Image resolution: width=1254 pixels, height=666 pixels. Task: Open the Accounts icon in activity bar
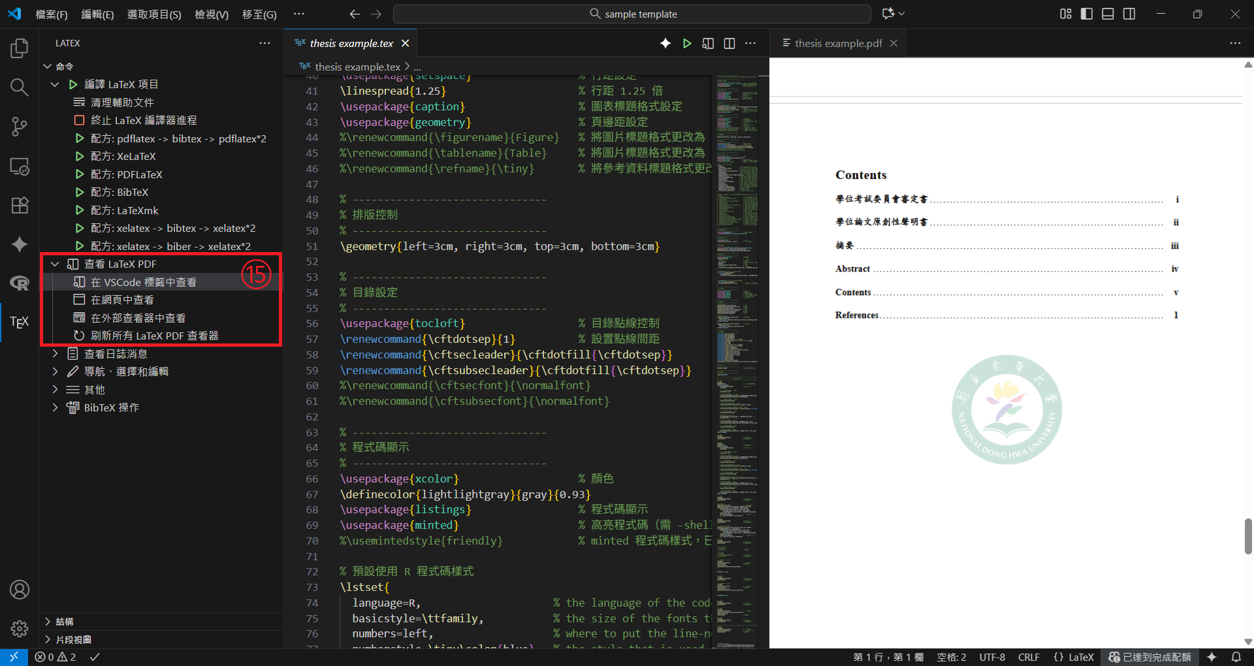pyautogui.click(x=20, y=590)
